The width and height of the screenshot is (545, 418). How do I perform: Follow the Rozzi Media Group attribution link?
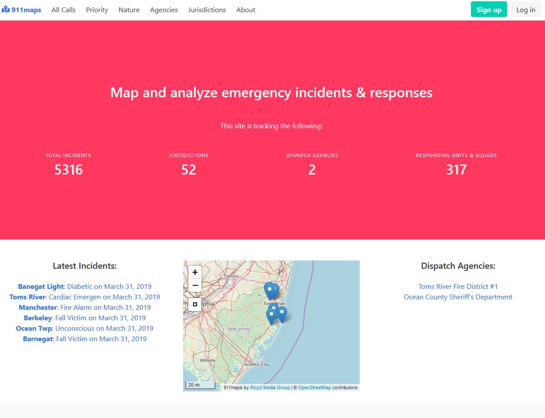pyautogui.click(x=270, y=387)
